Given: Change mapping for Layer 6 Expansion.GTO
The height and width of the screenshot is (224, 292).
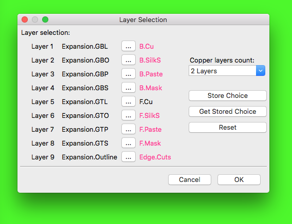Looking at the screenshot, I should pos(129,115).
